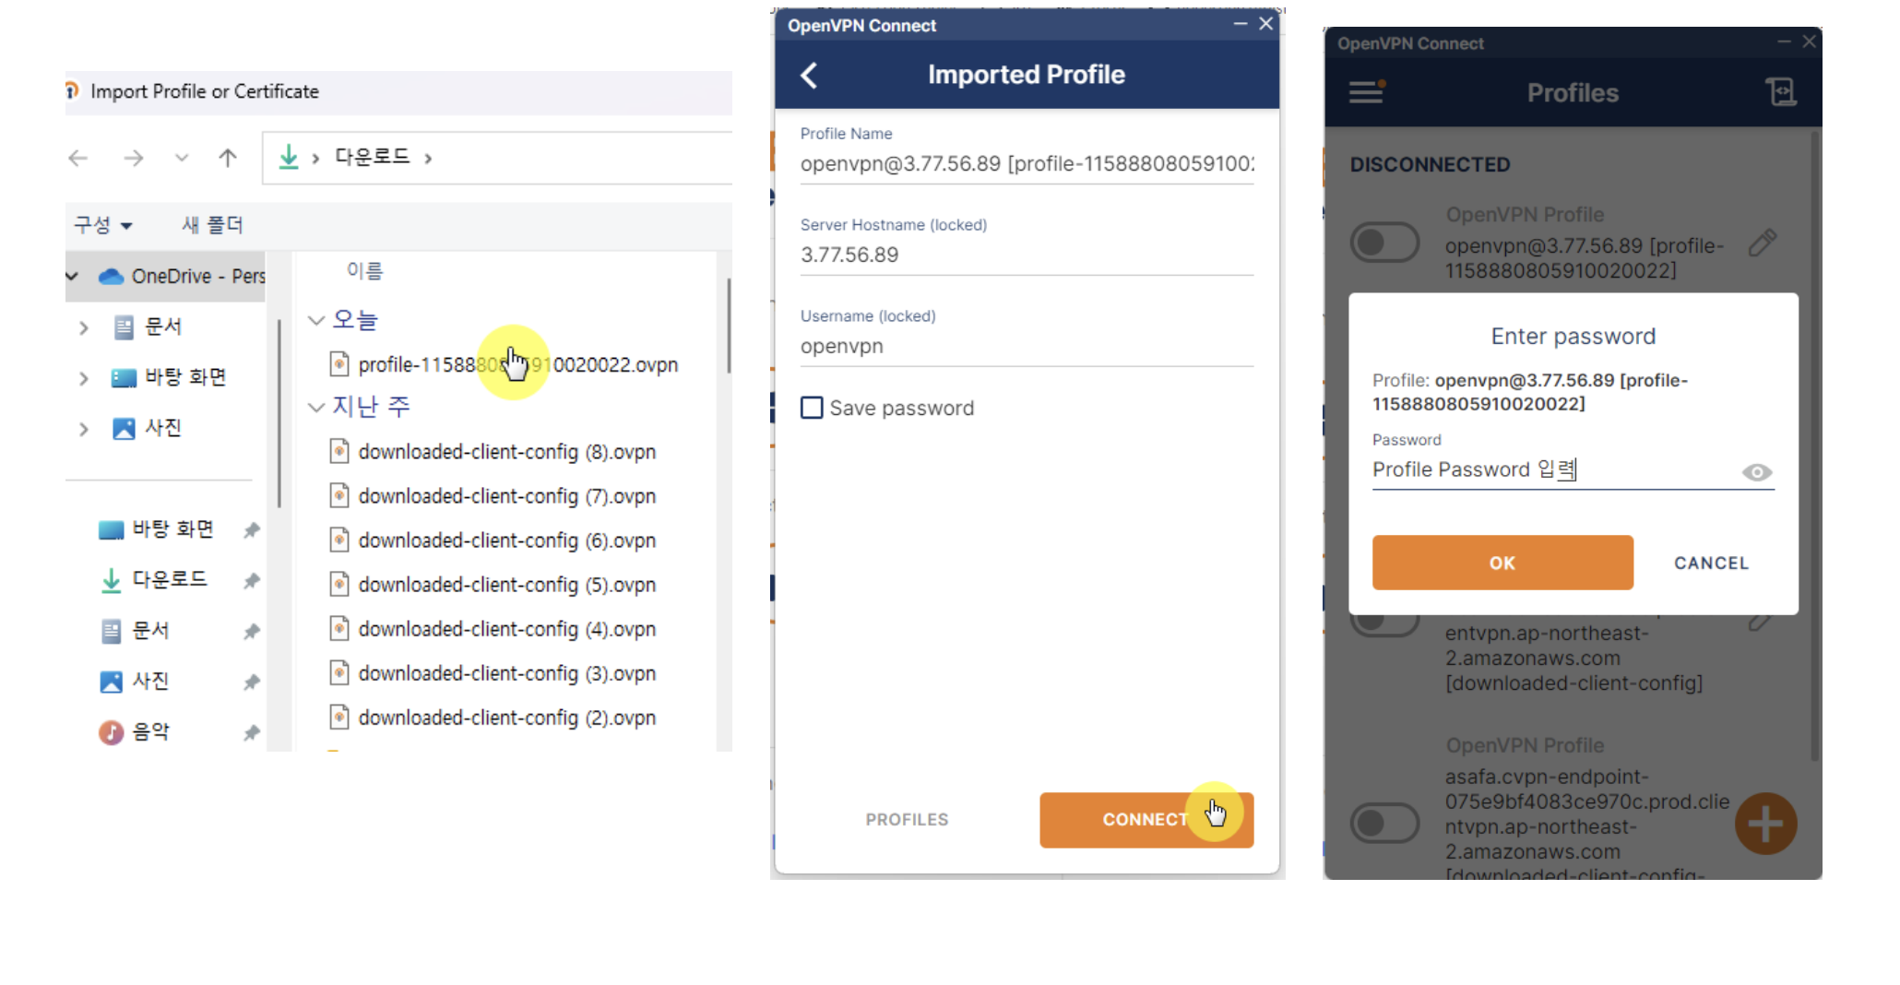The width and height of the screenshot is (1900, 985).
Task: Select downloaded-client-config (7).ovpn file
Action: pos(493,496)
